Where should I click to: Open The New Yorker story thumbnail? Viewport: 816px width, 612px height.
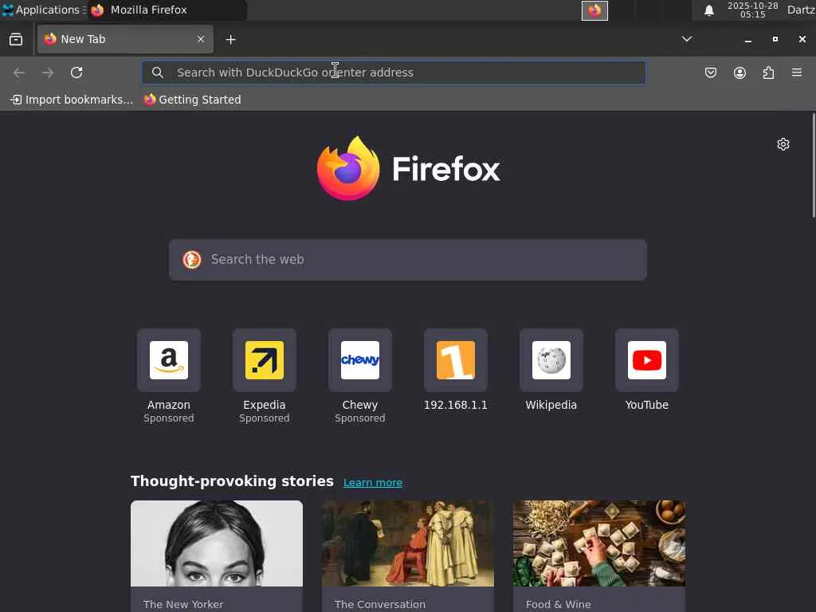[x=217, y=543]
